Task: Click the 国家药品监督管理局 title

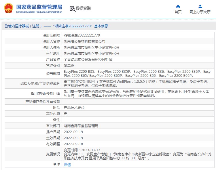Action: pos(39,7)
